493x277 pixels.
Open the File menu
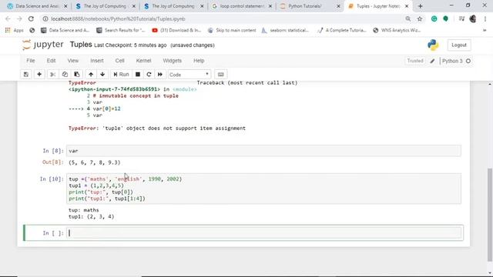point(31,61)
